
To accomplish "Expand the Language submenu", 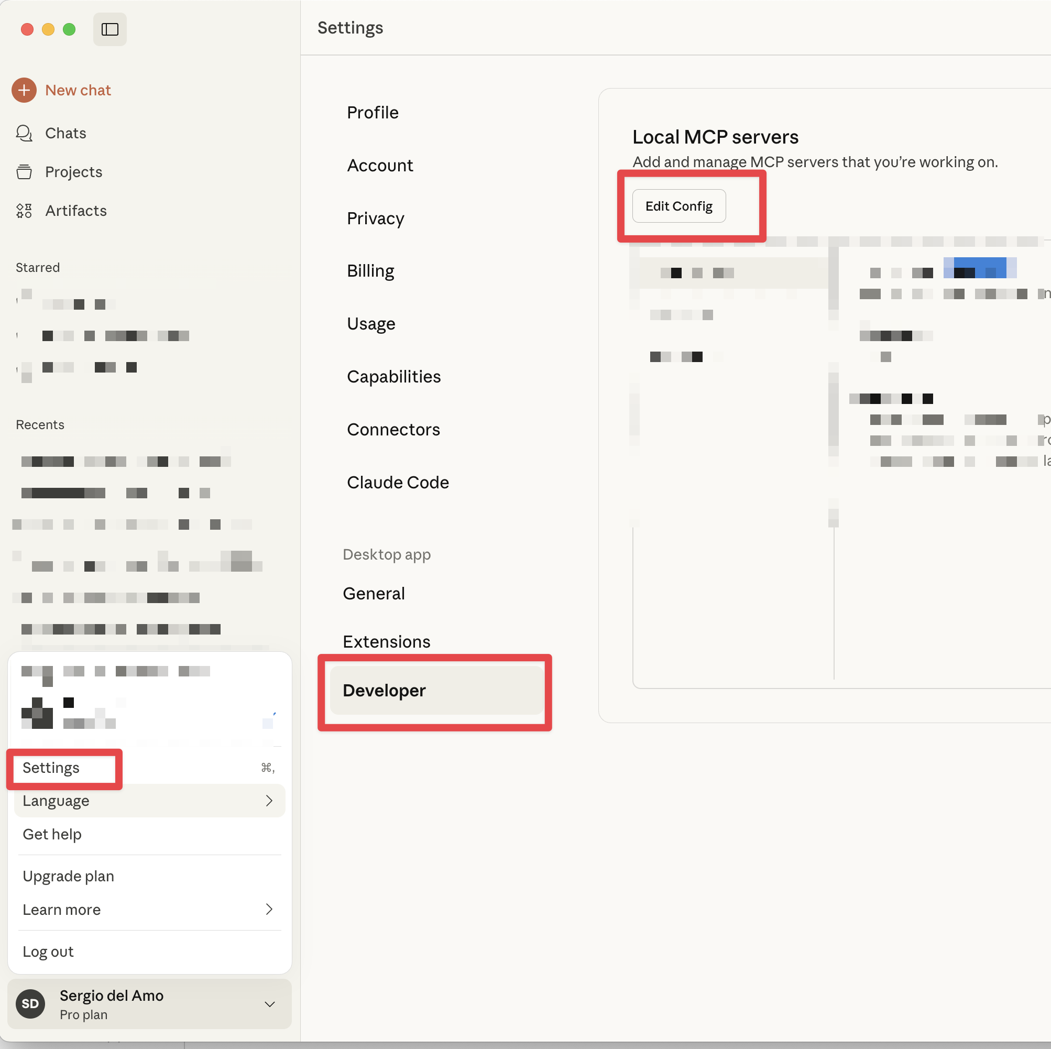I will tap(269, 800).
